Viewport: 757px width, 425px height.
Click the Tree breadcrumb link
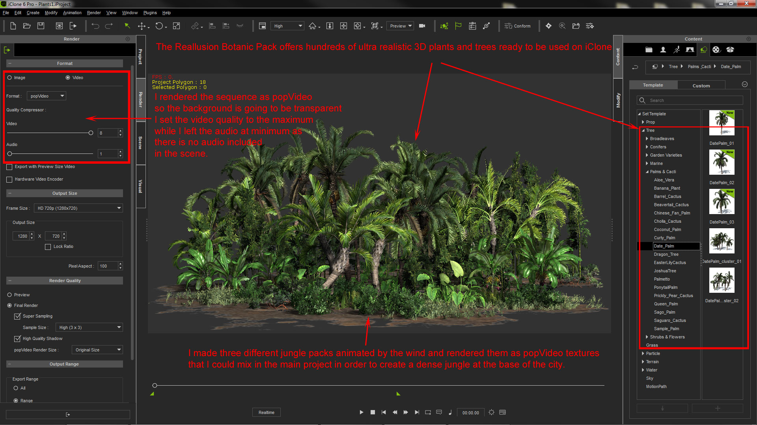673,67
